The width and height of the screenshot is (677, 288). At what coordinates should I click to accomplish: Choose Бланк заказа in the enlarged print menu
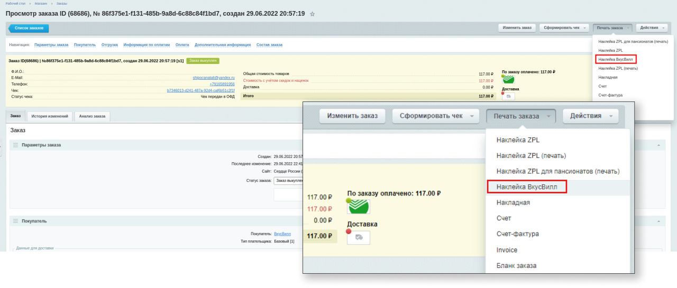(x=516, y=265)
